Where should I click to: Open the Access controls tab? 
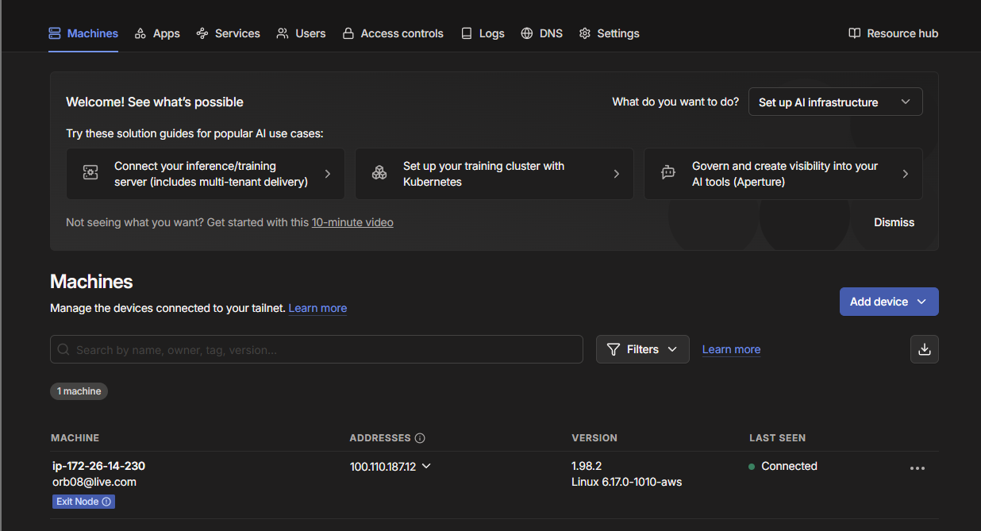point(393,33)
